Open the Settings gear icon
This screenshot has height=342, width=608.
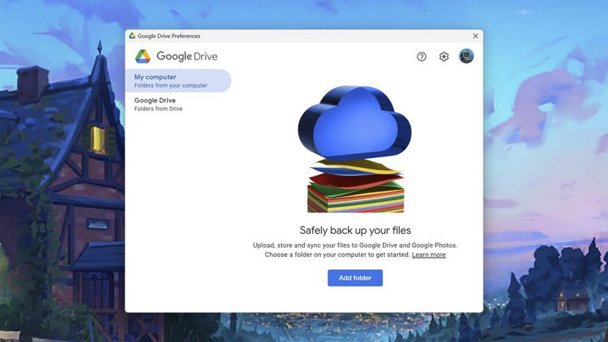pos(444,56)
